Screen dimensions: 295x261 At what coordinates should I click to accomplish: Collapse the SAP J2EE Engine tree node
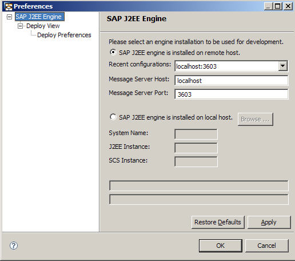9,17
